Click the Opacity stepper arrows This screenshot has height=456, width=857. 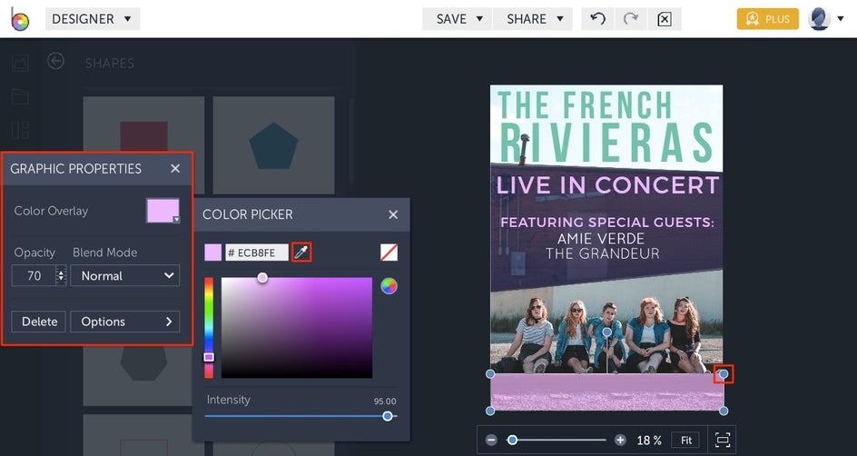(x=61, y=275)
